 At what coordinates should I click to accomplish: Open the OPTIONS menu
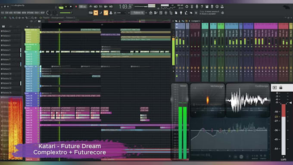point(30,12)
